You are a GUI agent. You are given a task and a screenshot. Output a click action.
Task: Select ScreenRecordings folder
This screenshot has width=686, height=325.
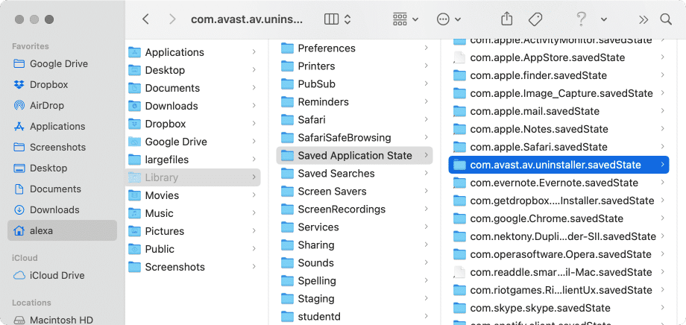(x=354, y=209)
